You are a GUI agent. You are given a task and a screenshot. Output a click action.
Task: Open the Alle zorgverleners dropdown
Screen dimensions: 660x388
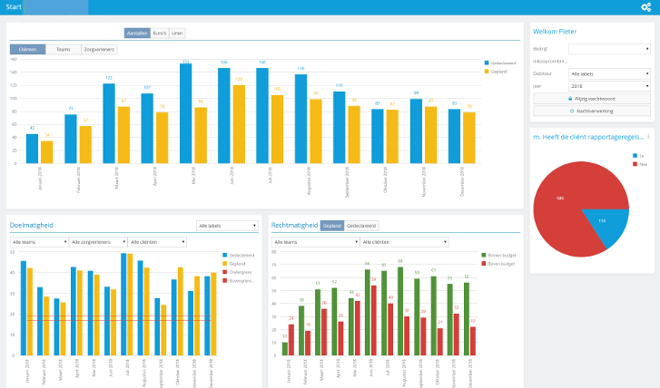coord(98,242)
